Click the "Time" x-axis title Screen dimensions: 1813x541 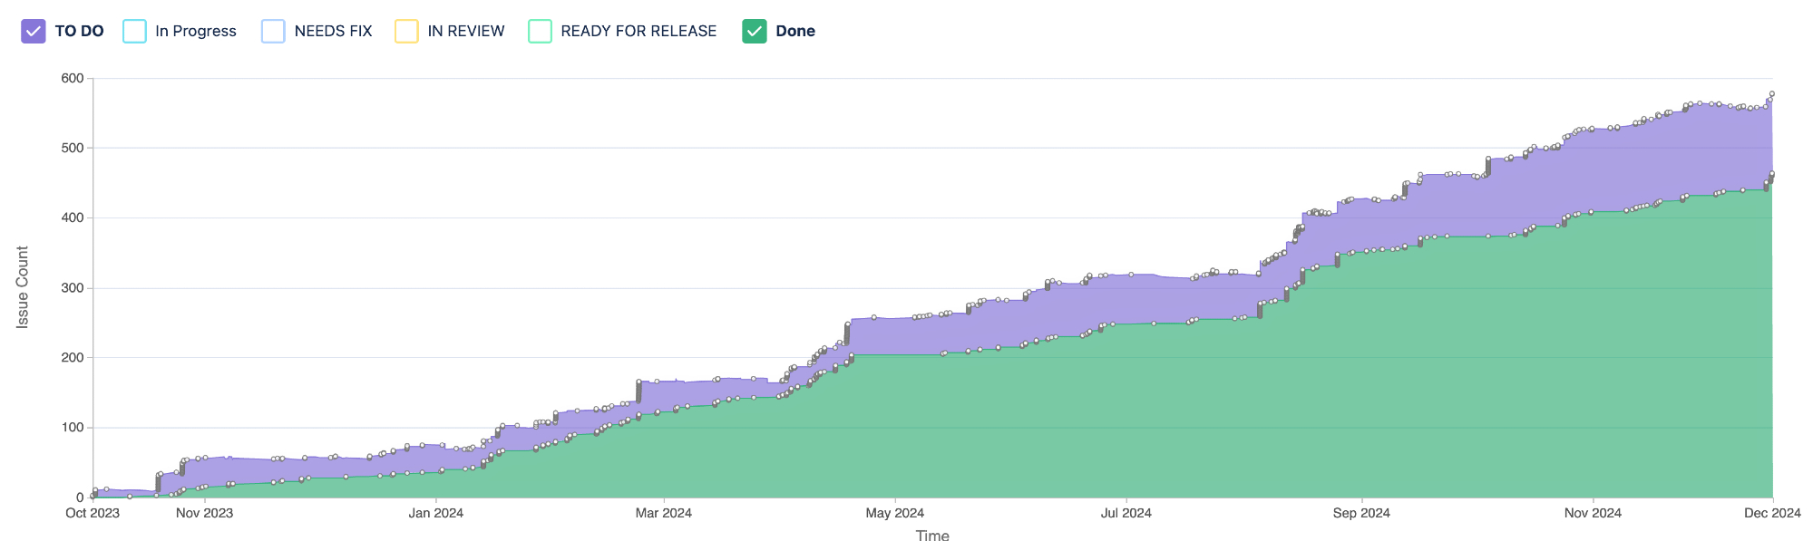click(x=931, y=536)
